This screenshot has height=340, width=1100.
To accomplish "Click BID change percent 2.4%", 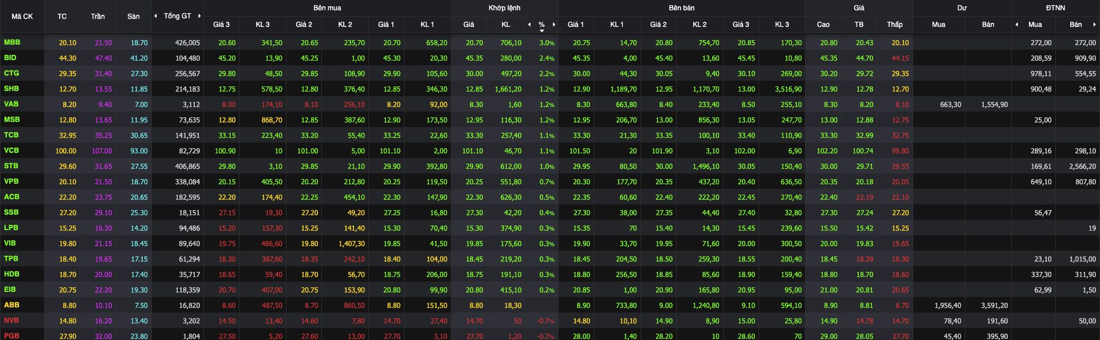I will pyautogui.click(x=547, y=58).
